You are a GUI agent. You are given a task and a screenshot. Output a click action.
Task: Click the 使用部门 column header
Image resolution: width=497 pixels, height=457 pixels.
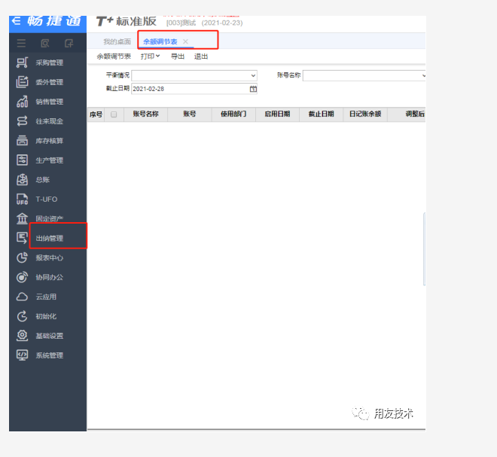click(233, 114)
